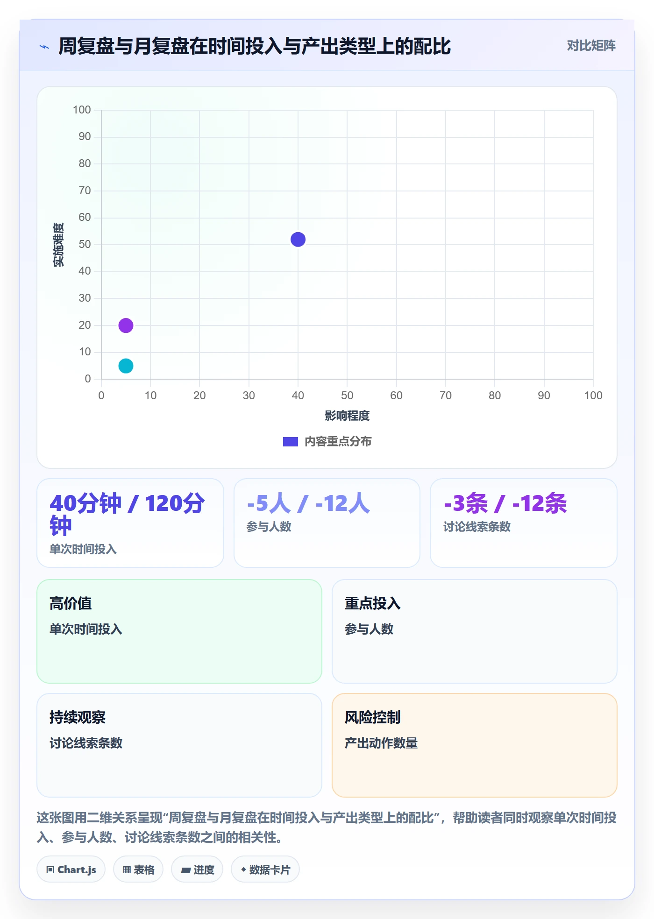This screenshot has width=654, height=919.
Task: Click the 内容重点分布 legend label
Action: pos(338,442)
